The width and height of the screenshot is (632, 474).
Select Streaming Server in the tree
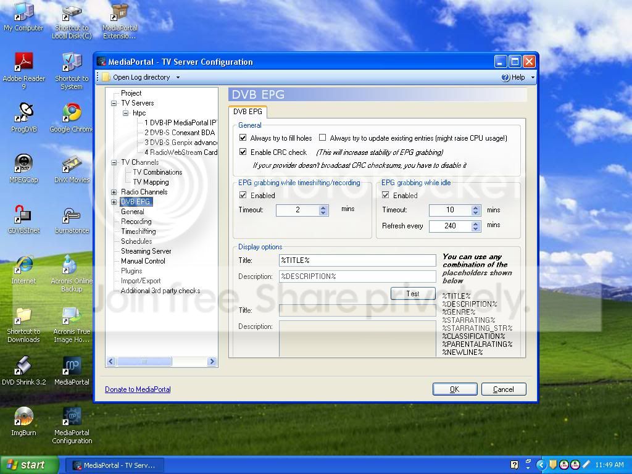click(146, 251)
